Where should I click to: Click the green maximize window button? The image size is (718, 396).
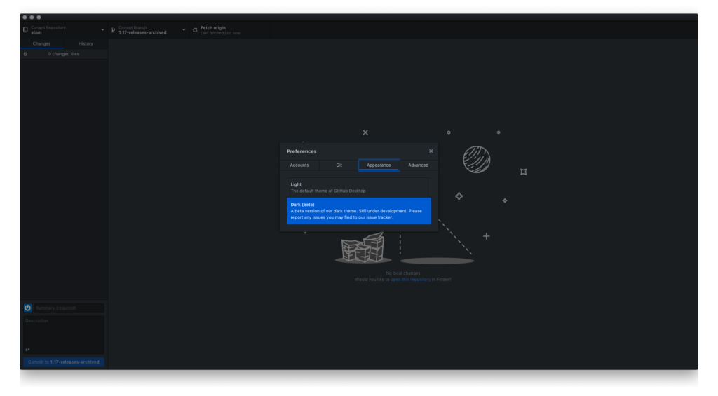[39, 18]
